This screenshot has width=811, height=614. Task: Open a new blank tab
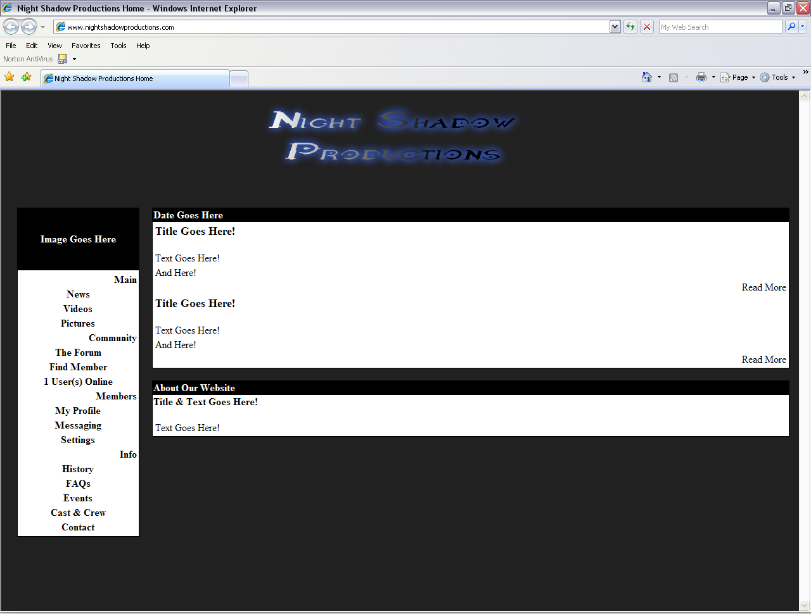pyautogui.click(x=239, y=78)
